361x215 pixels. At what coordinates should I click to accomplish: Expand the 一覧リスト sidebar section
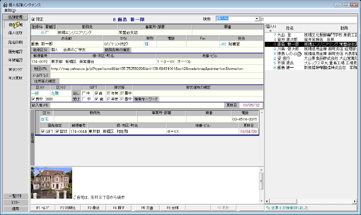[x=15, y=196]
